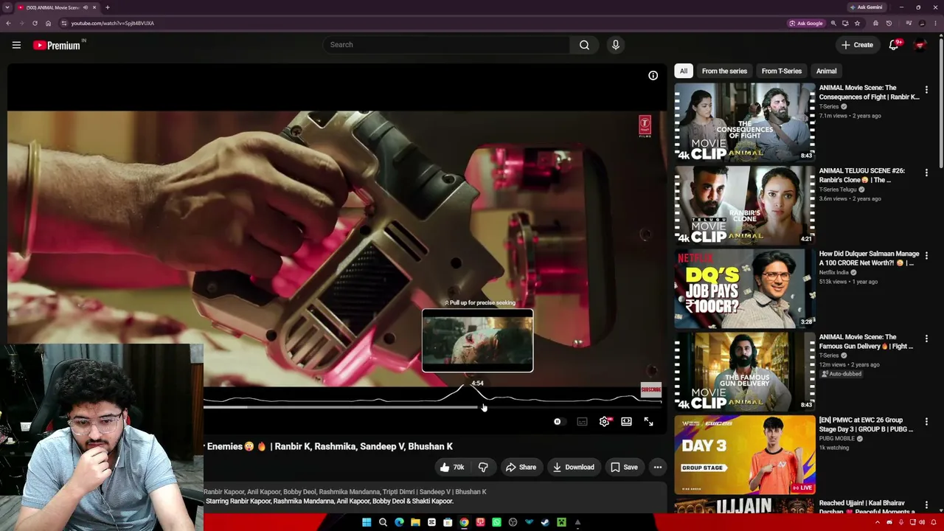Image resolution: width=944 pixels, height=531 pixels.
Task: Go back in browser history
Action: (x=8, y=23)
